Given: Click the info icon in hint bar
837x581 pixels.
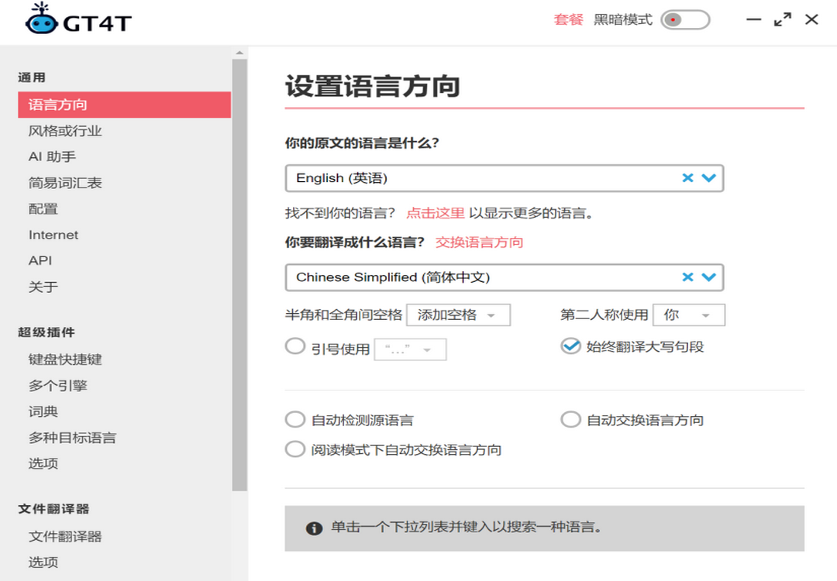Looking at the screenshot, I should (314, 528).
